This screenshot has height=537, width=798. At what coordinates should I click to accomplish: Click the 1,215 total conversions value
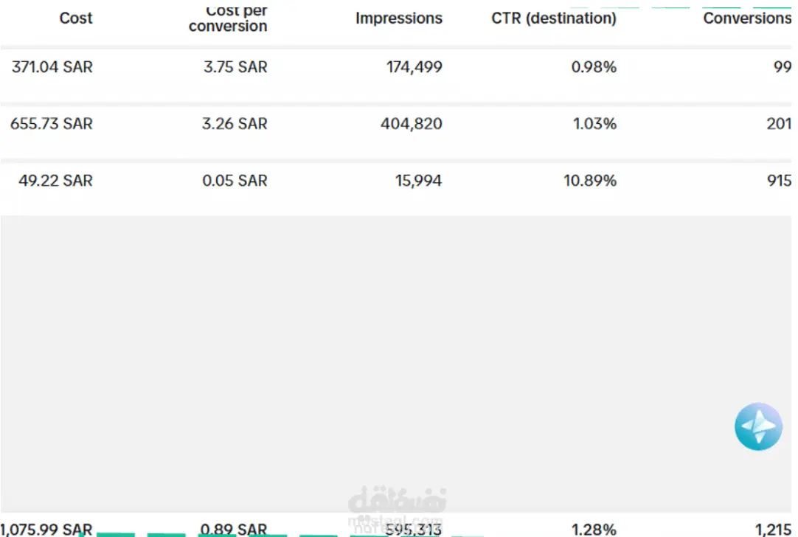773,529
